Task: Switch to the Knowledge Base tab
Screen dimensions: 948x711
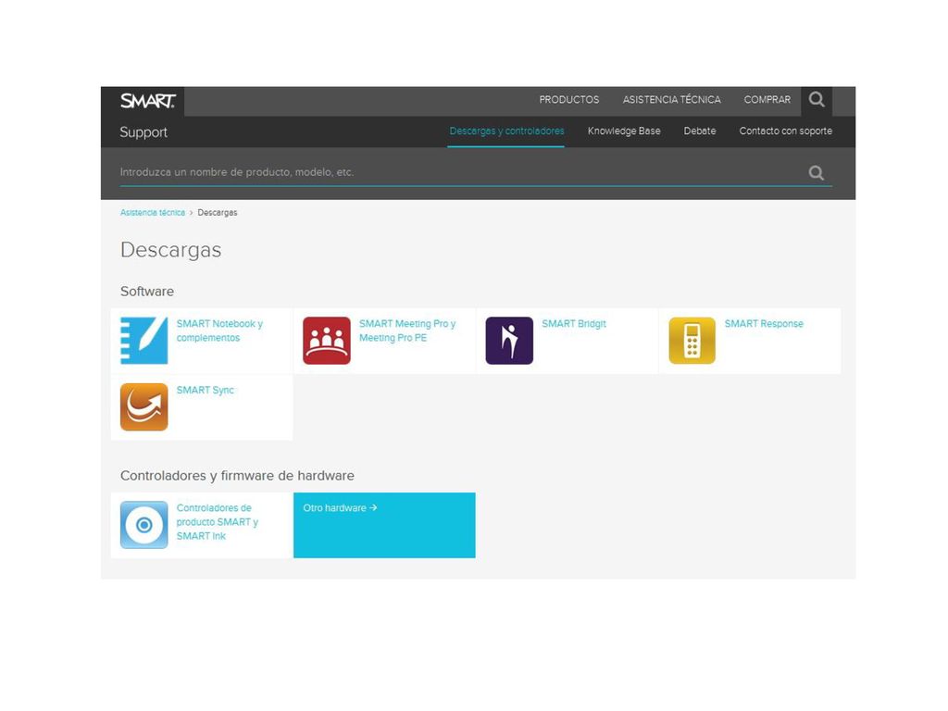Action: coord(624,131)
